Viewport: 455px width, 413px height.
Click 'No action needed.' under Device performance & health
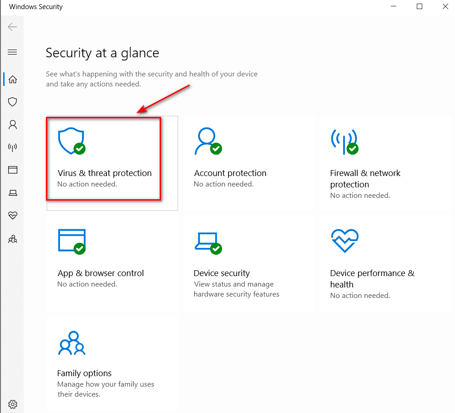(360, 296)
